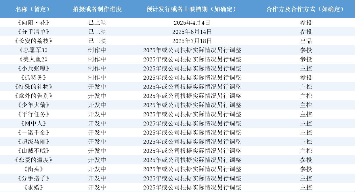Click the header 拍摄或者制作进度

click(97, 9)
